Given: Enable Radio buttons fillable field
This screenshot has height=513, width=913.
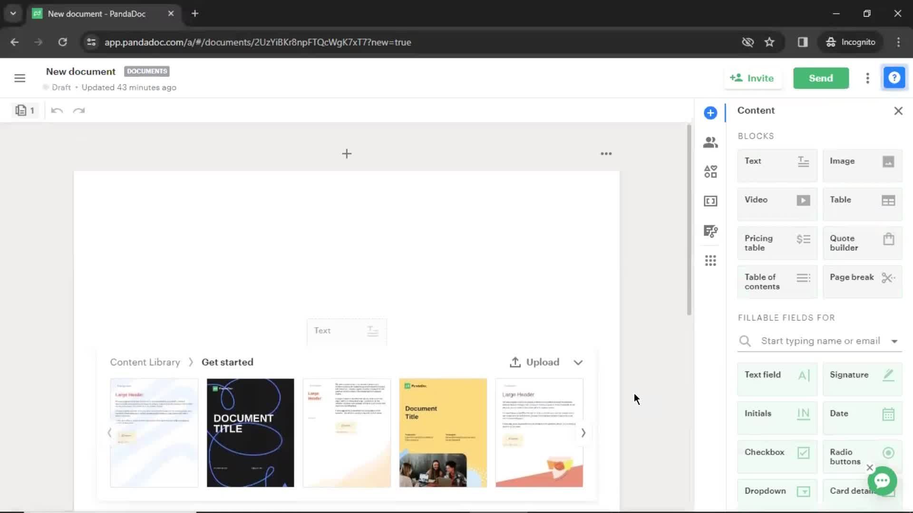Looking at the screenshot, I should click(x=861, y=456).
